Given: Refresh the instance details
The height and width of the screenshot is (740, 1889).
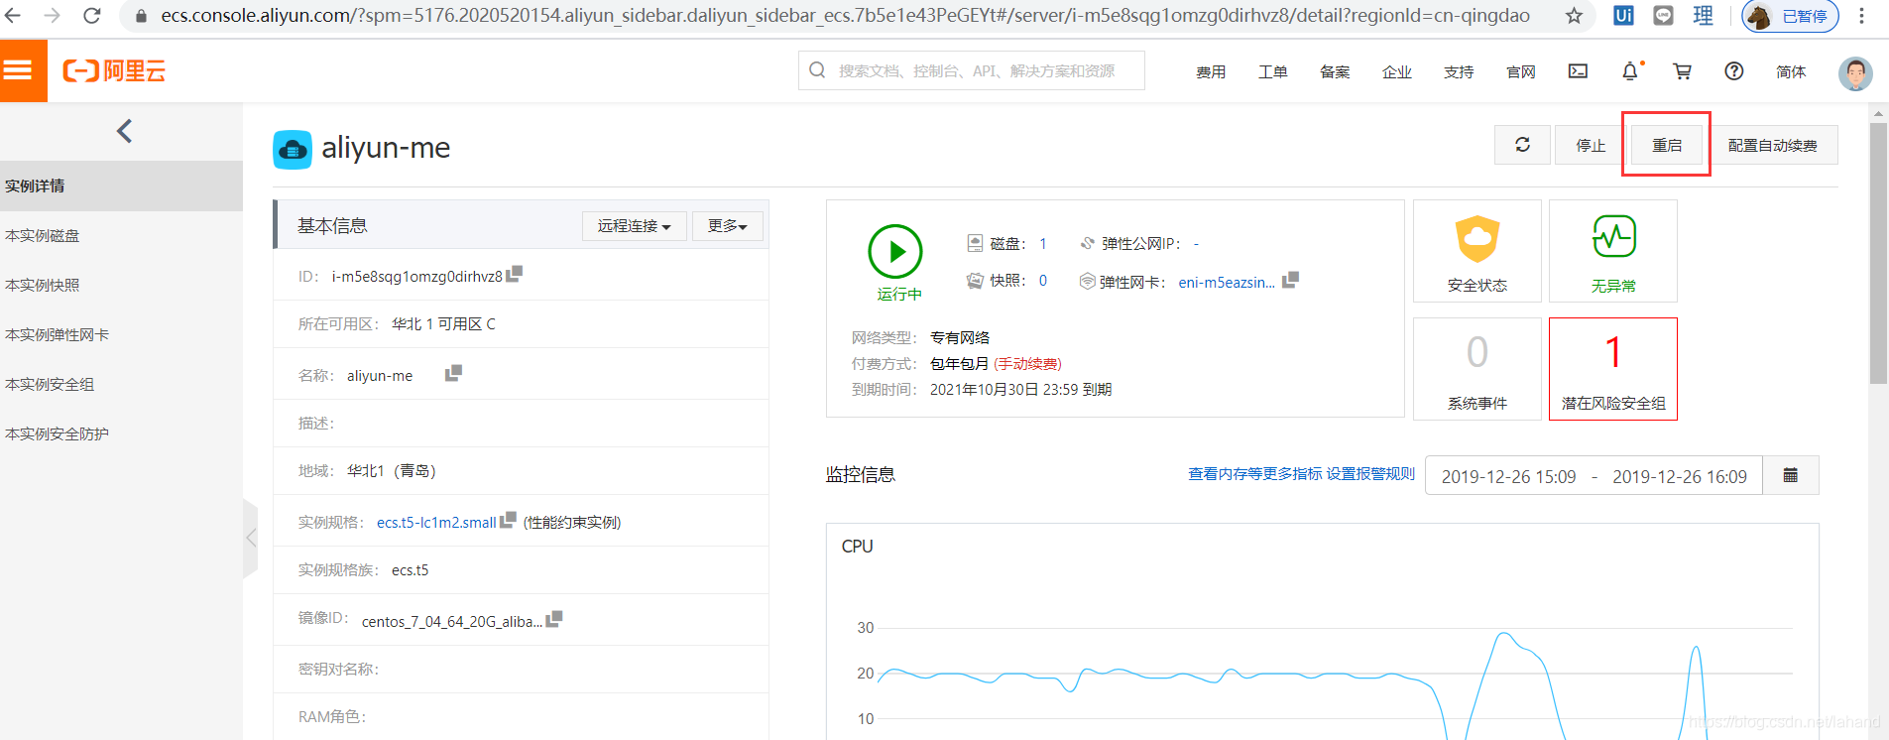Looking at the screenshot, I should click(x=1522, y=145).
